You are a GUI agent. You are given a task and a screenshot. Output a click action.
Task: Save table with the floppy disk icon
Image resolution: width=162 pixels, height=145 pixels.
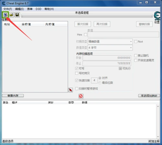(x=17, y=15)
